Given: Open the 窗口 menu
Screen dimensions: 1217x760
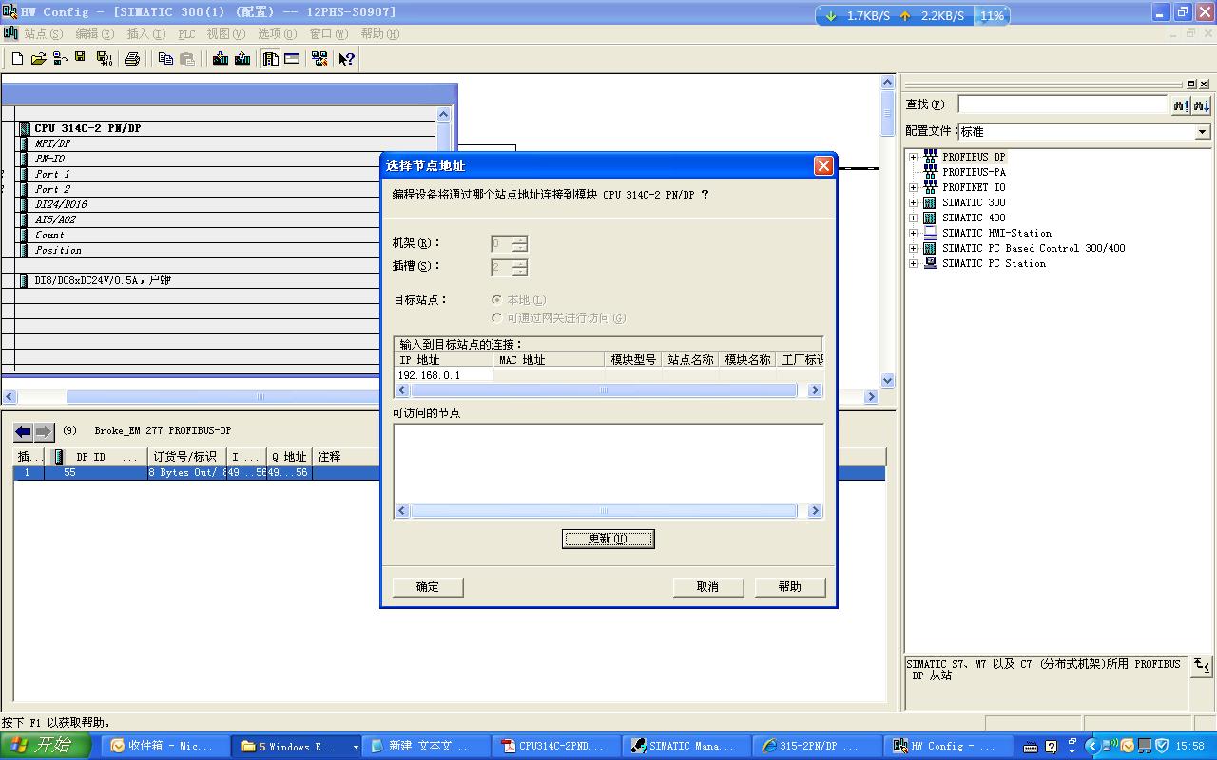Looking at the screenshot, I should (x=328, y=33).
